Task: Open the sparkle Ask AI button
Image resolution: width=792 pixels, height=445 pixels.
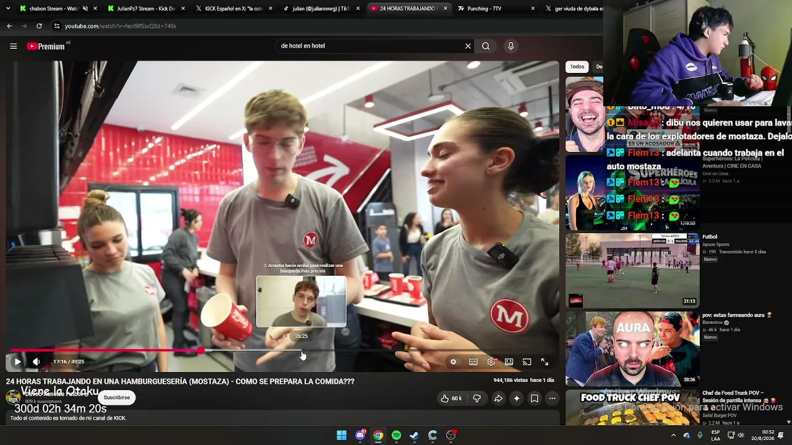Action: click(517, 399)
